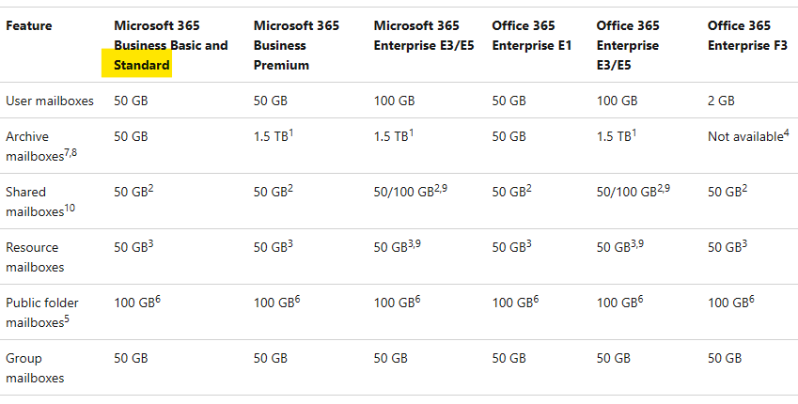Open footnote 10 on Shared mailboxes
The height and width of the screenshot is (404, 798).
coord(70,208)
